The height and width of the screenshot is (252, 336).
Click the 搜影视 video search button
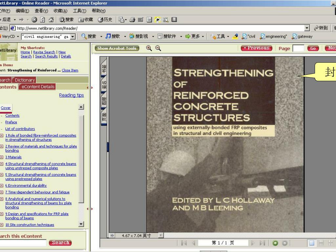[x=139, y=36]
